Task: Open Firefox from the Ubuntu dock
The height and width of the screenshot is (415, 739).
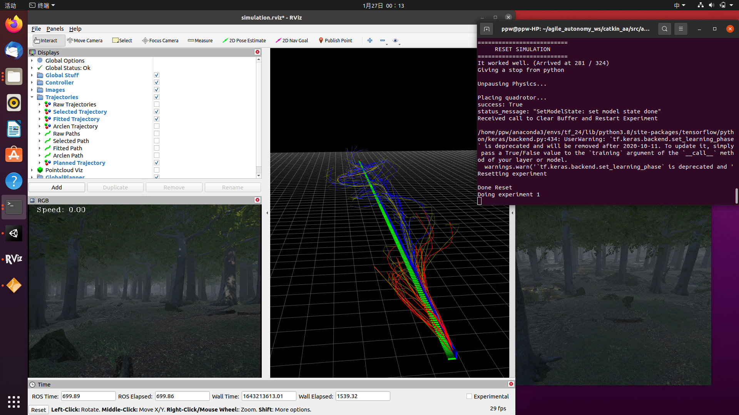Action: coord(13,24)
